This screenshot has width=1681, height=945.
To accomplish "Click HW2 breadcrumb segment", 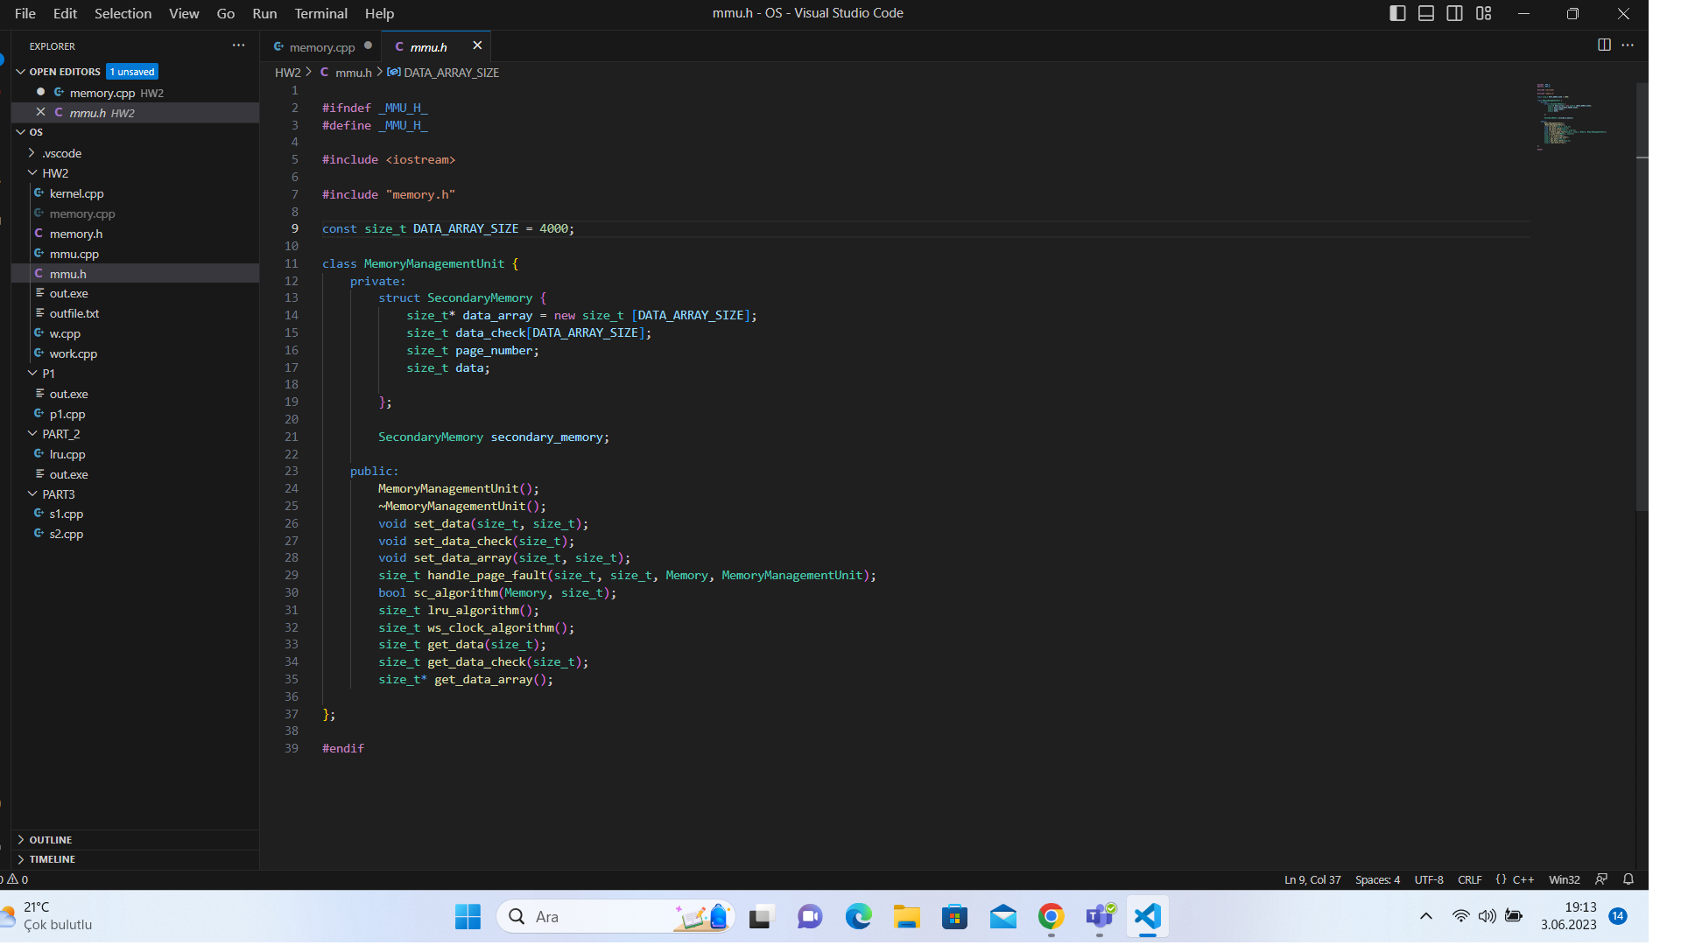I will [x=287, y=73].
